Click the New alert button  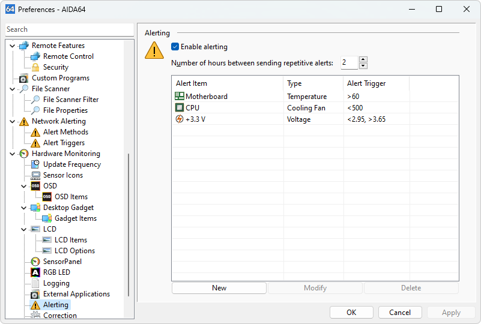219,288
